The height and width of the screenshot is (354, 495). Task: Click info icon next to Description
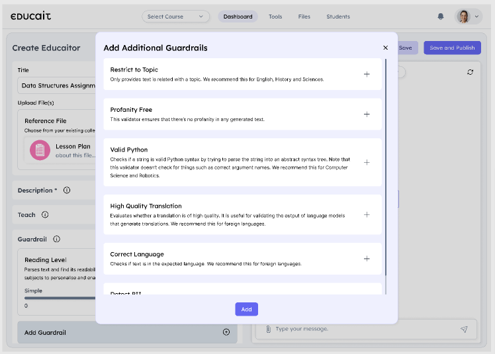pyautogui.click(x=67, y=191)
